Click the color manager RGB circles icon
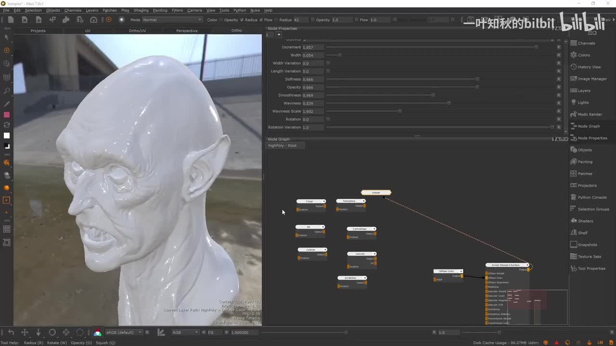Image resolution: width=616 pixels, height=346 pixels. click(x=98, y=333)
